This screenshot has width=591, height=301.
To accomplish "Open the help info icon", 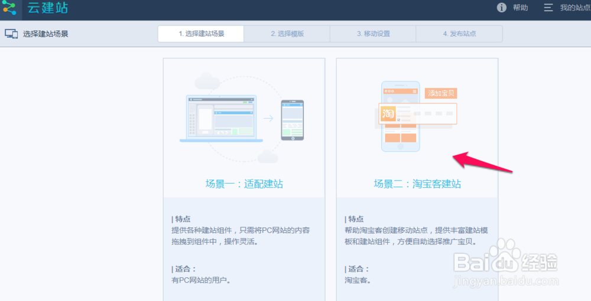I will click(x=501, y=8).
